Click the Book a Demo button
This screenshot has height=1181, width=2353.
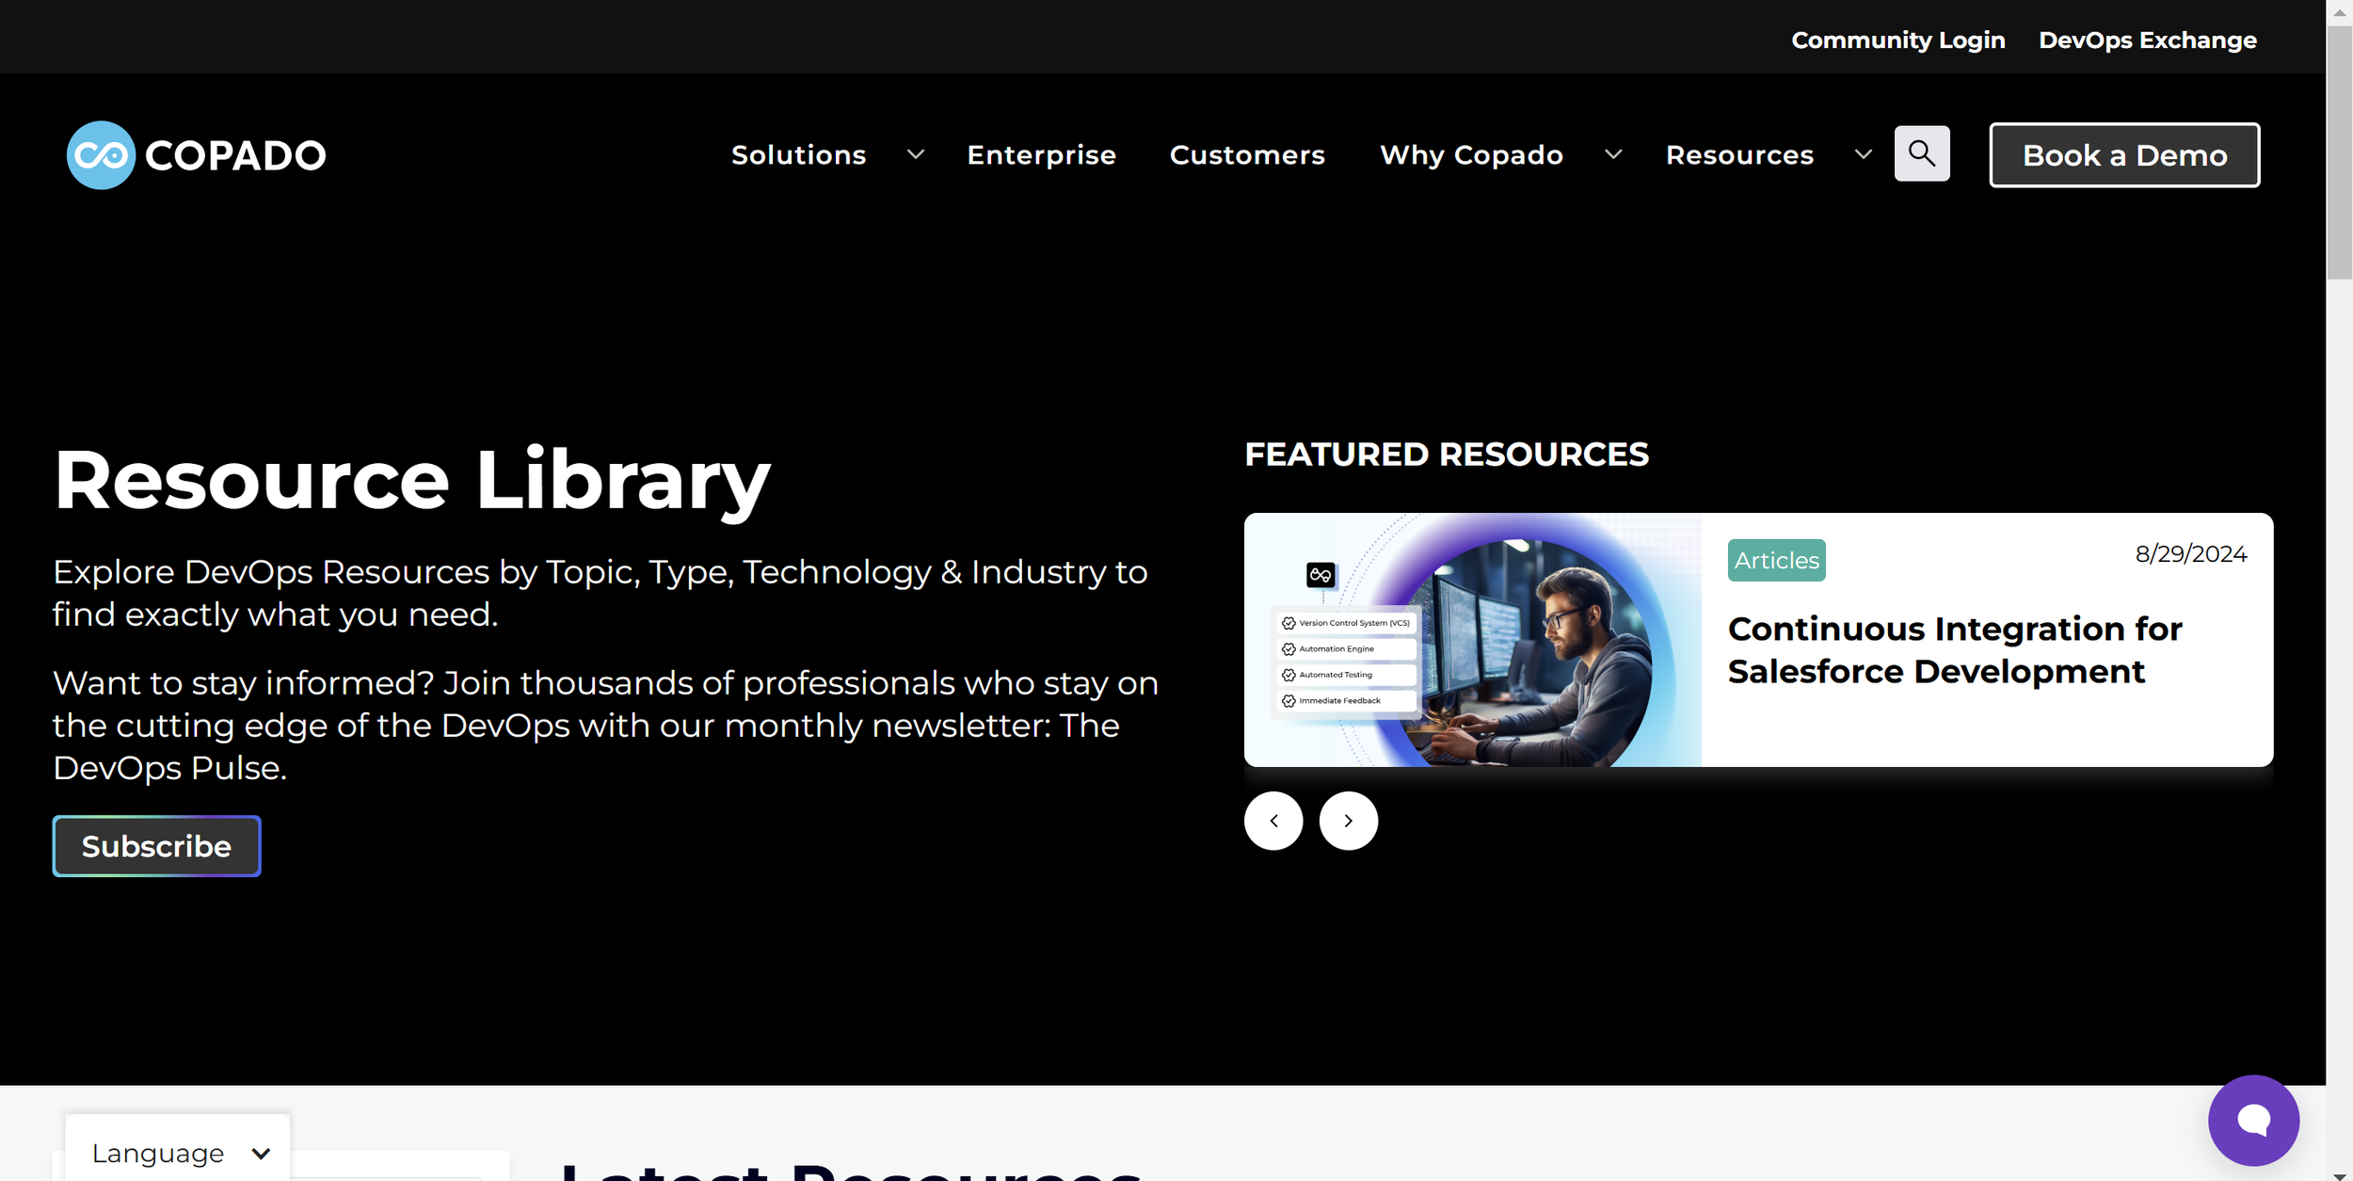pyautogui.click(x=2124, y=155)
